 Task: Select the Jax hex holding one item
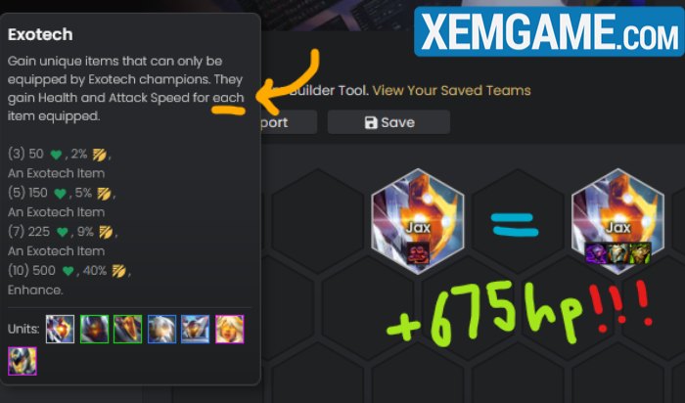pos(418,221)
